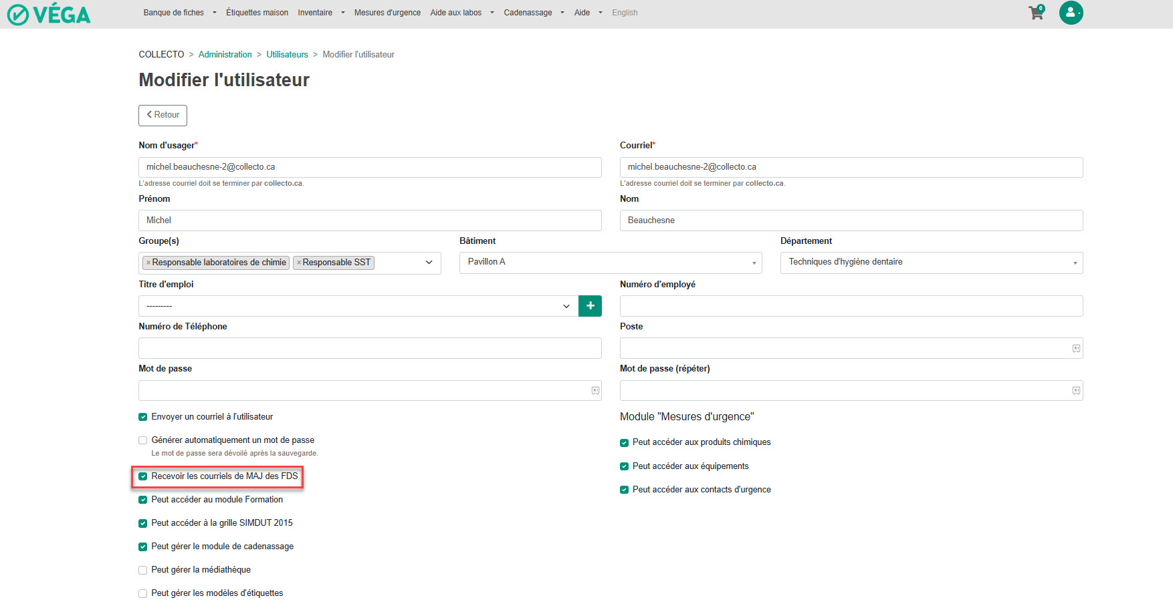Remove Responsable laboratoires de chimie tag
The height and width of the screenshot is (604, 1173).
[x=148, y=263]
